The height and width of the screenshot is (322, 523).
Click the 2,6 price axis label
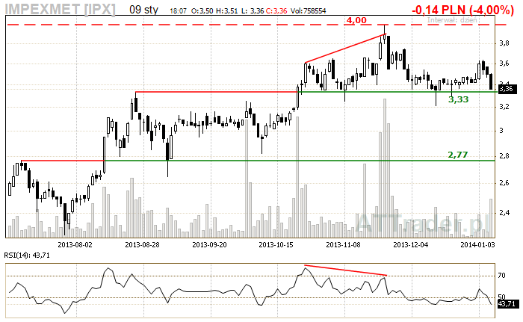pyautogui.click(x=504, y=183)
